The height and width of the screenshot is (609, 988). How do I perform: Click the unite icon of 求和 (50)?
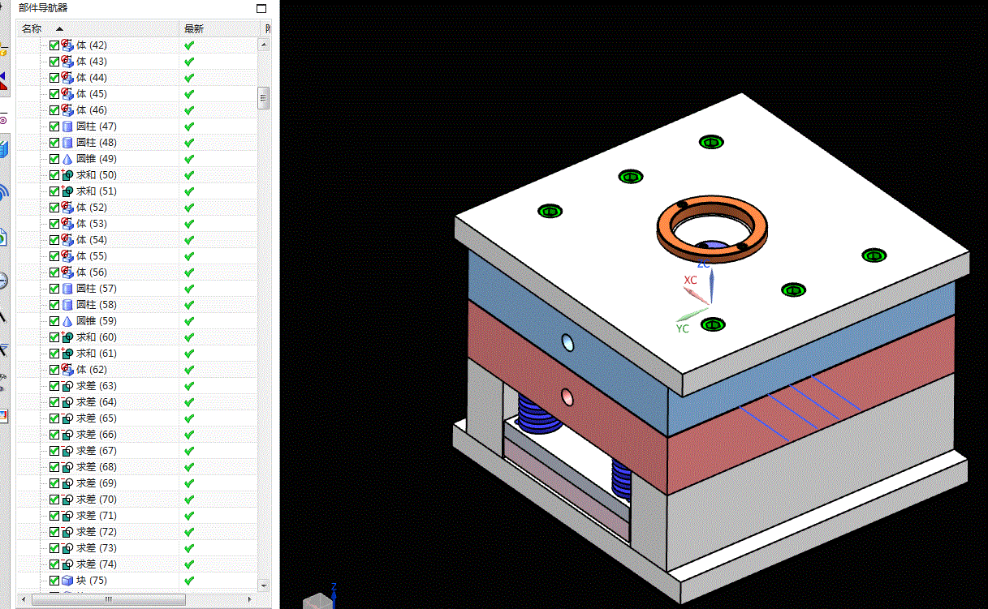click(x=67, y=175)
